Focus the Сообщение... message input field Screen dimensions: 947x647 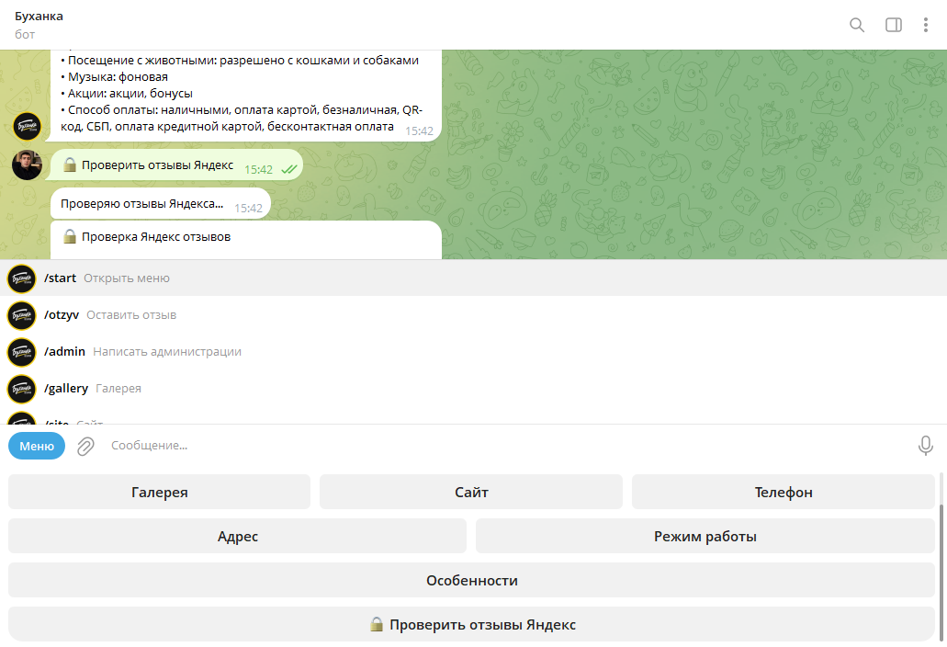coord(507,446)
